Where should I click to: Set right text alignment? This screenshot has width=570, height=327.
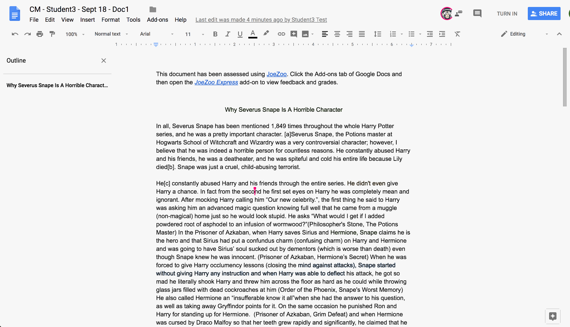click(350, 34)
